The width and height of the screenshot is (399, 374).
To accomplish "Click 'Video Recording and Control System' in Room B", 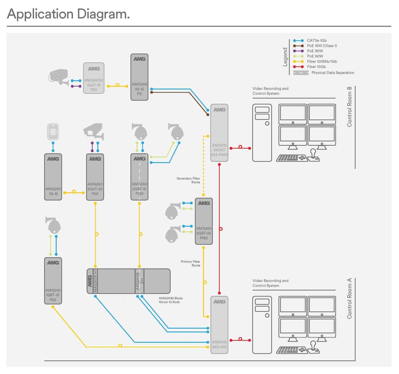I will [x=270, y=91].
